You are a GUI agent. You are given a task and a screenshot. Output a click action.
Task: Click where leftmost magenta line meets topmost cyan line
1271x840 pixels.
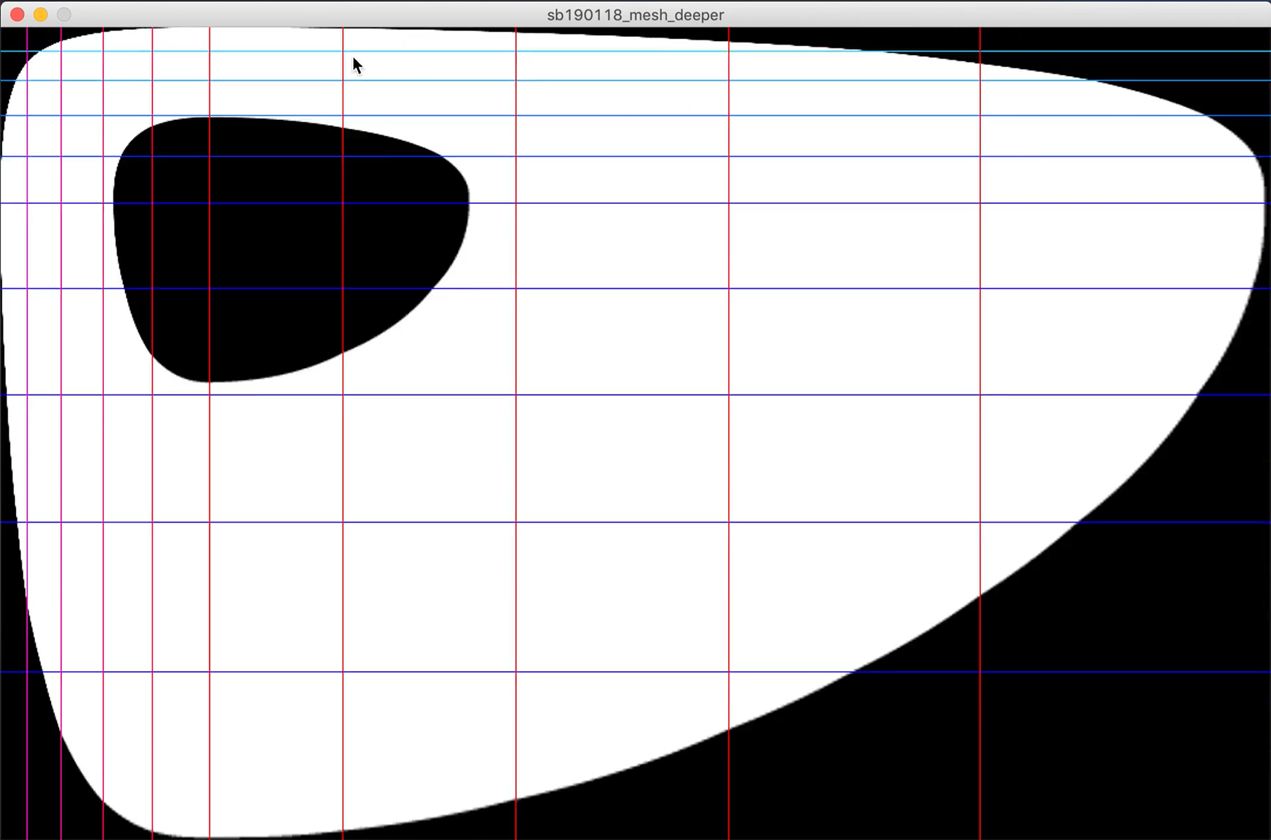pyautogui.click(x=27, y=51)
